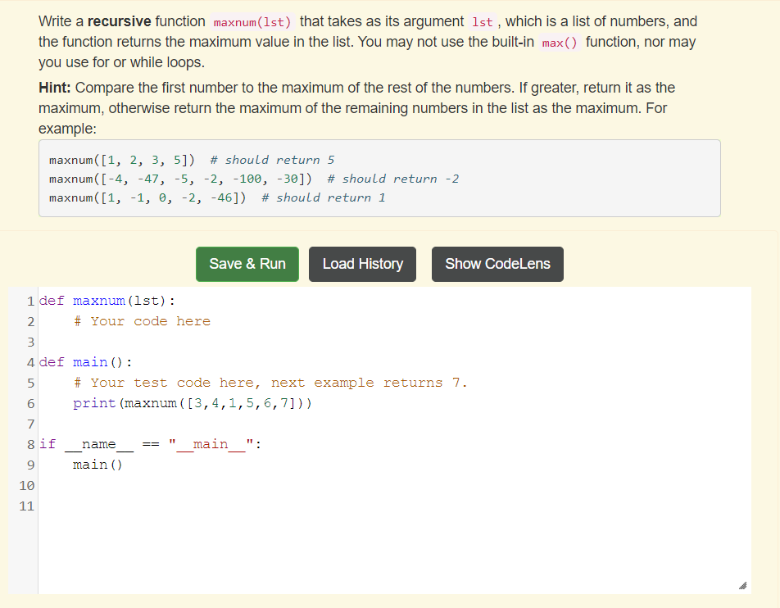
Task: Click the bold word 'recursive'
Action: click(120, 21)
